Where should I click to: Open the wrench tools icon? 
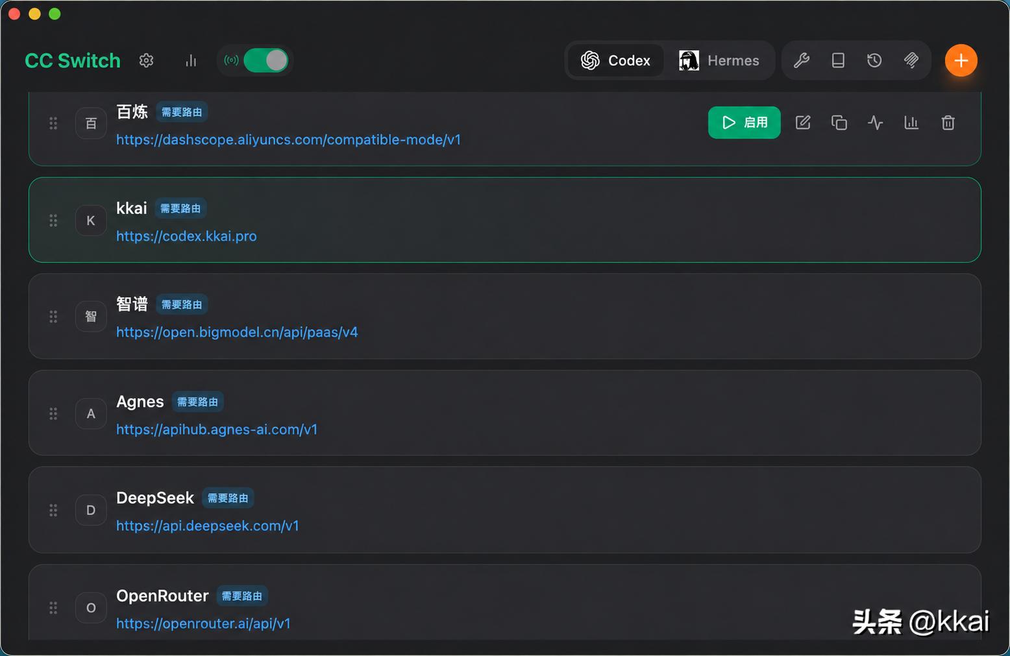802,60
